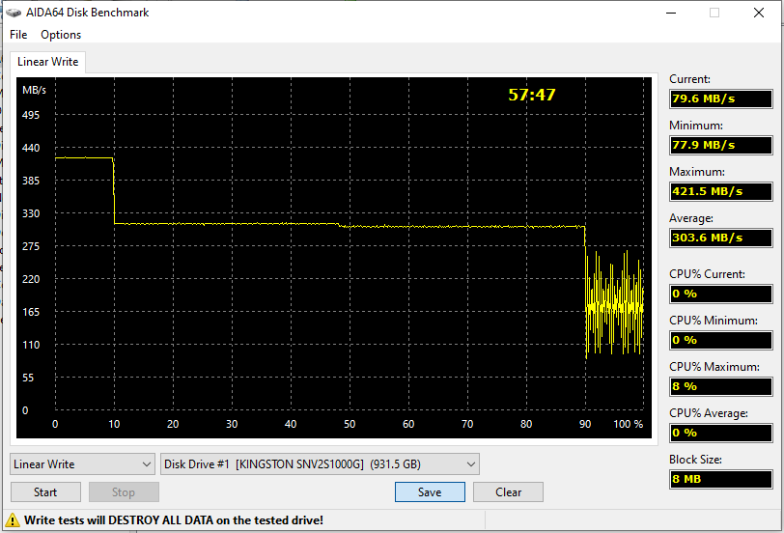This screenshot has height=533, width=784.
Task: Click the 495 label on the Y axis
Action: 31,115
